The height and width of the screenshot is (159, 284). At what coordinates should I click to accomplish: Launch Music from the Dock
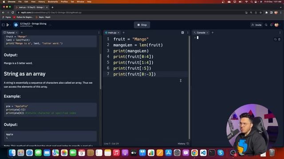point(116,153)
